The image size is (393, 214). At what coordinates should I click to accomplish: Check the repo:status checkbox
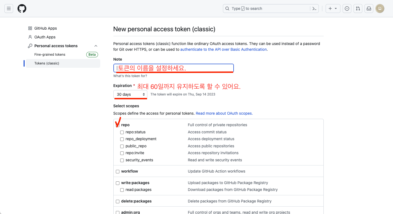click(122, 132)
